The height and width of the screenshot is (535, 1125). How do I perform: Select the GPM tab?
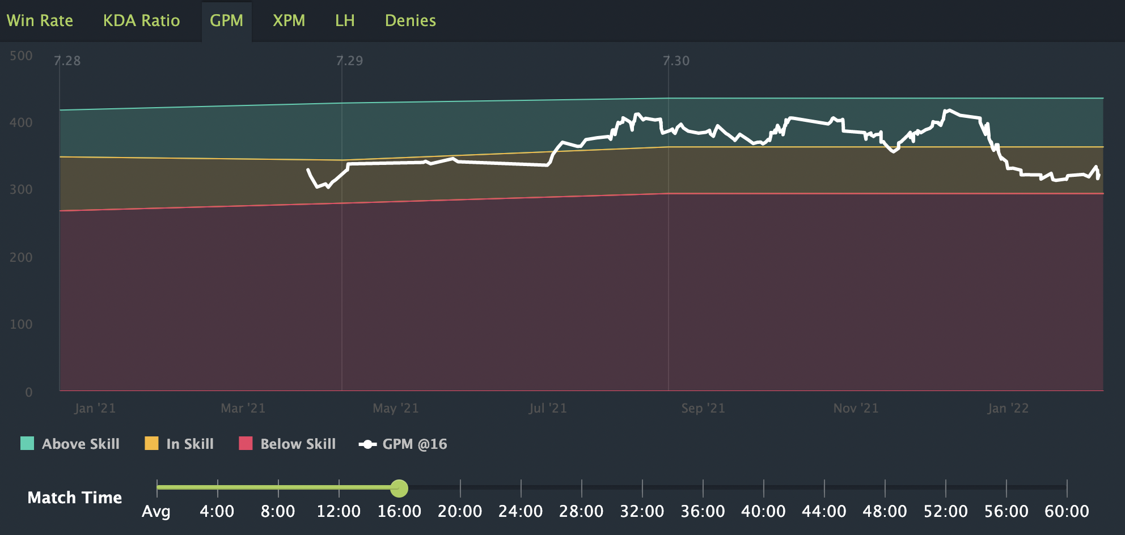click(x=226, y=21)
